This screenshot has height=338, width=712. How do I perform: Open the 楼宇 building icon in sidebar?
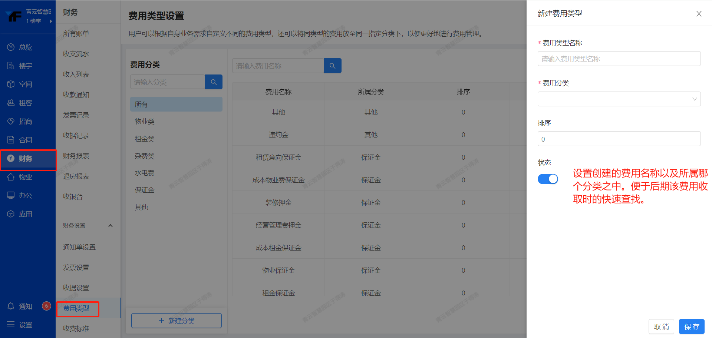tap(11, 66)
